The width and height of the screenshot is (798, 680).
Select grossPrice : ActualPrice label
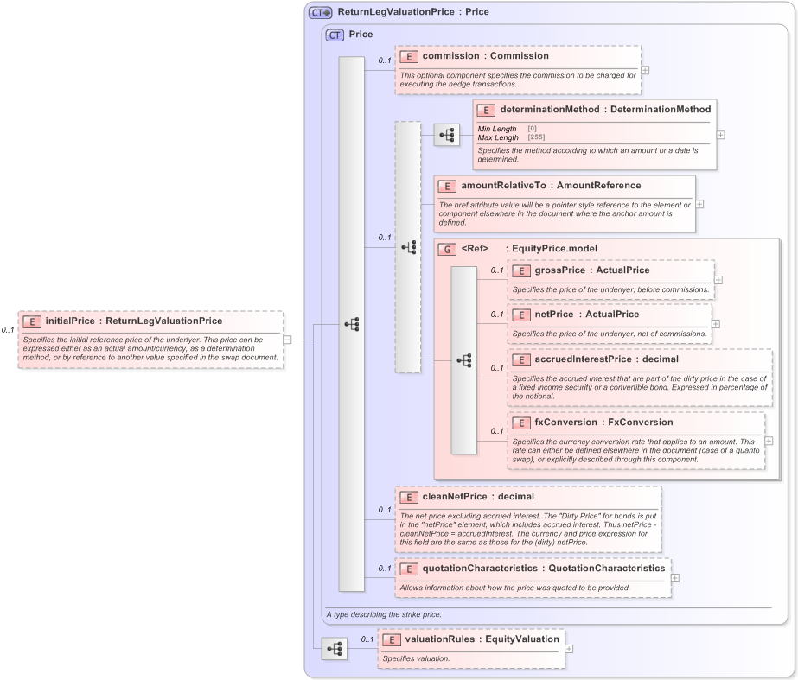[592, 270]
